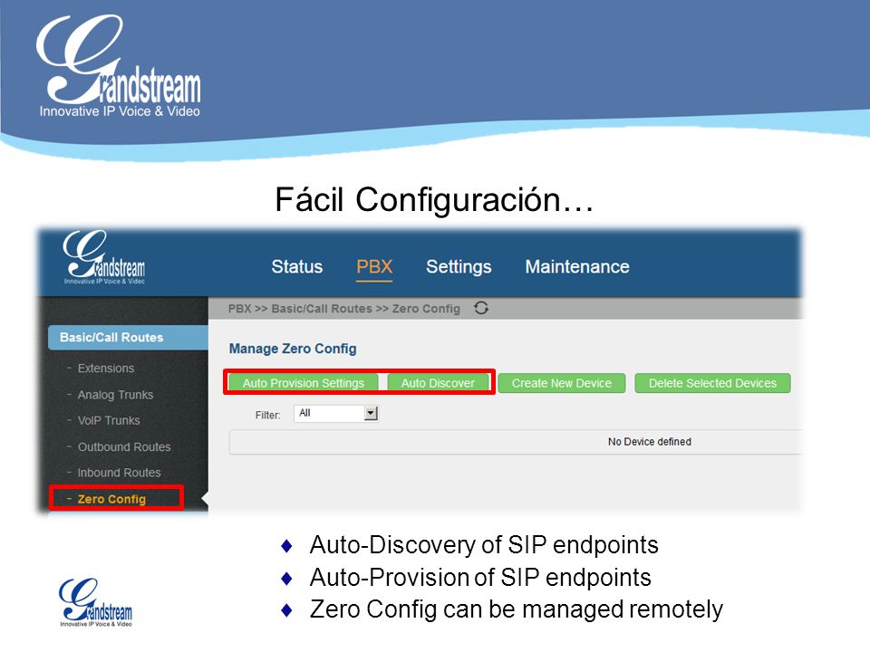Switch to the PBX tab
The image size is (870, 652).
click(374, 266)
